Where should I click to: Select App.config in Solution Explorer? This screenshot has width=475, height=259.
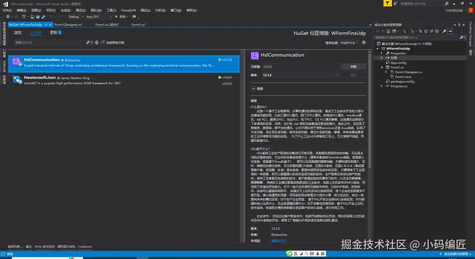click(398, 63)
